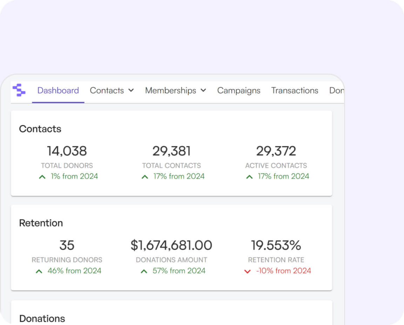The image size is (404, 325).
Task: Click the RETURNING DONORS label
Action: pos(67,260)
